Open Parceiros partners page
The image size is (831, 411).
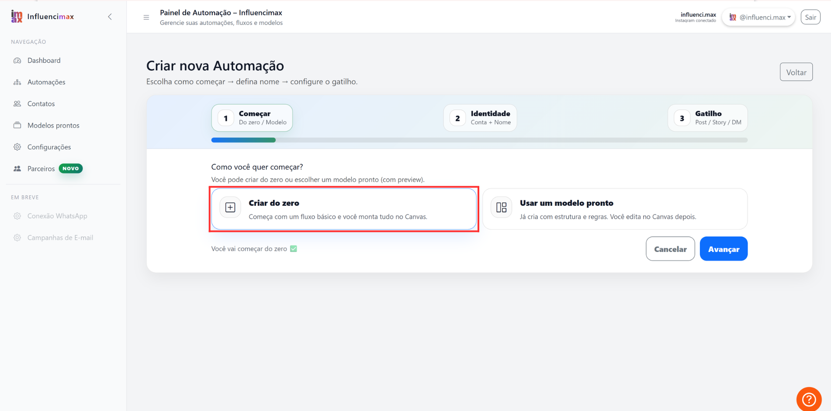(x=41, y=169)
